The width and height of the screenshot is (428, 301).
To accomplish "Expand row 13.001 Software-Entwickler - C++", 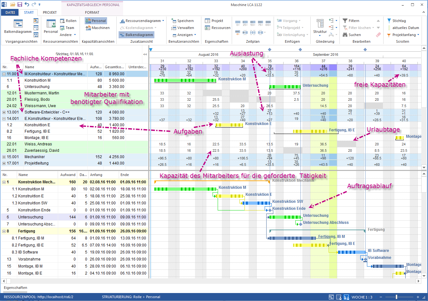I will click(x=4, y=112).
